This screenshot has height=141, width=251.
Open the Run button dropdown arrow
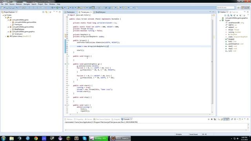tap(60, 7)
